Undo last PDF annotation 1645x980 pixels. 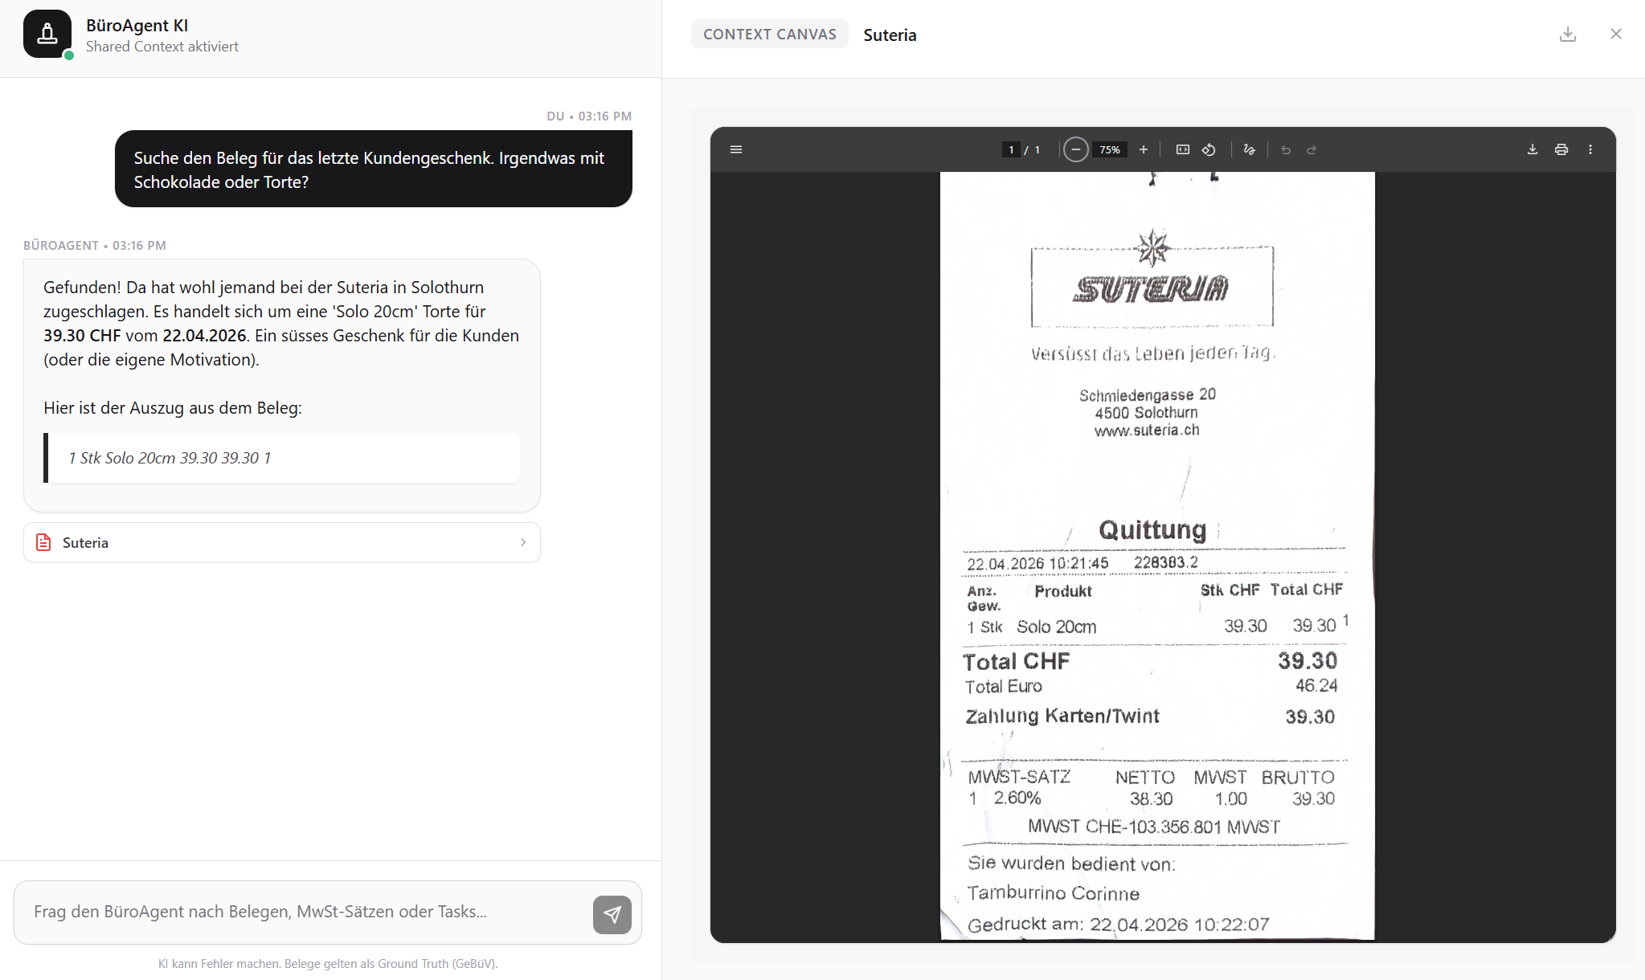[x=1285, y=149]
